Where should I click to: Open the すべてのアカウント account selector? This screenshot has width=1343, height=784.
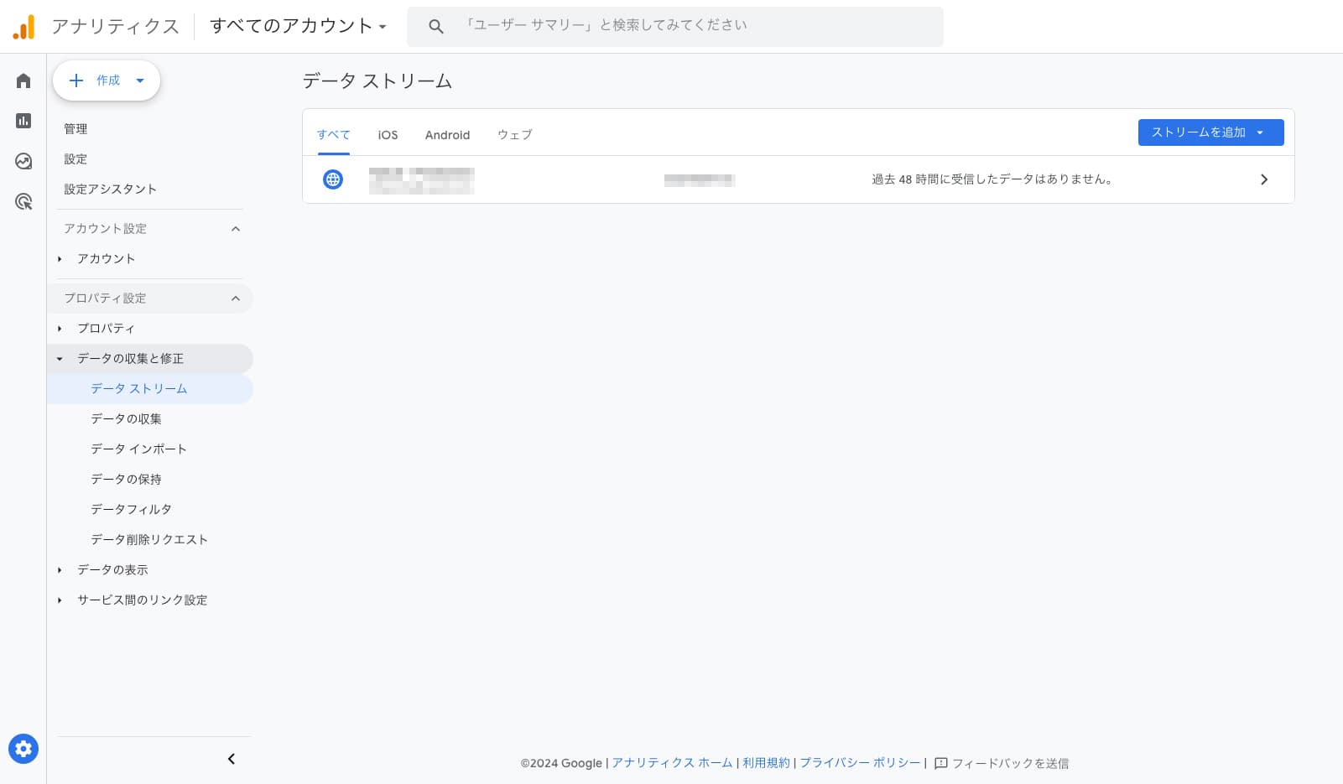(298, 26)
